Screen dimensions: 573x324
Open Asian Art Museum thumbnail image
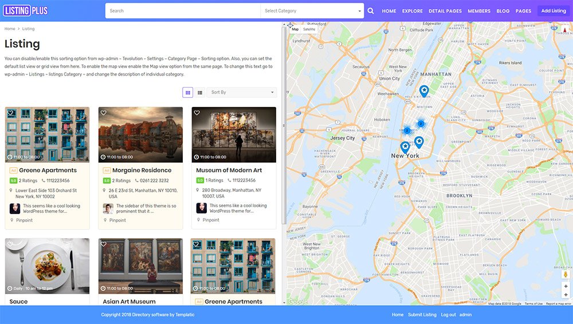point(140,266)
